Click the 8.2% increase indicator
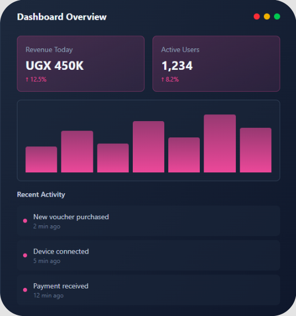Image resolution: width=296 pixels, height=316 pixels. click(170, 79)
